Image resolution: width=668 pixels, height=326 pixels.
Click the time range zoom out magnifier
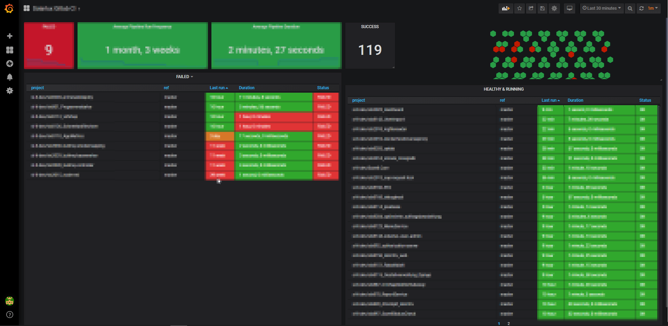click(630, 8)
